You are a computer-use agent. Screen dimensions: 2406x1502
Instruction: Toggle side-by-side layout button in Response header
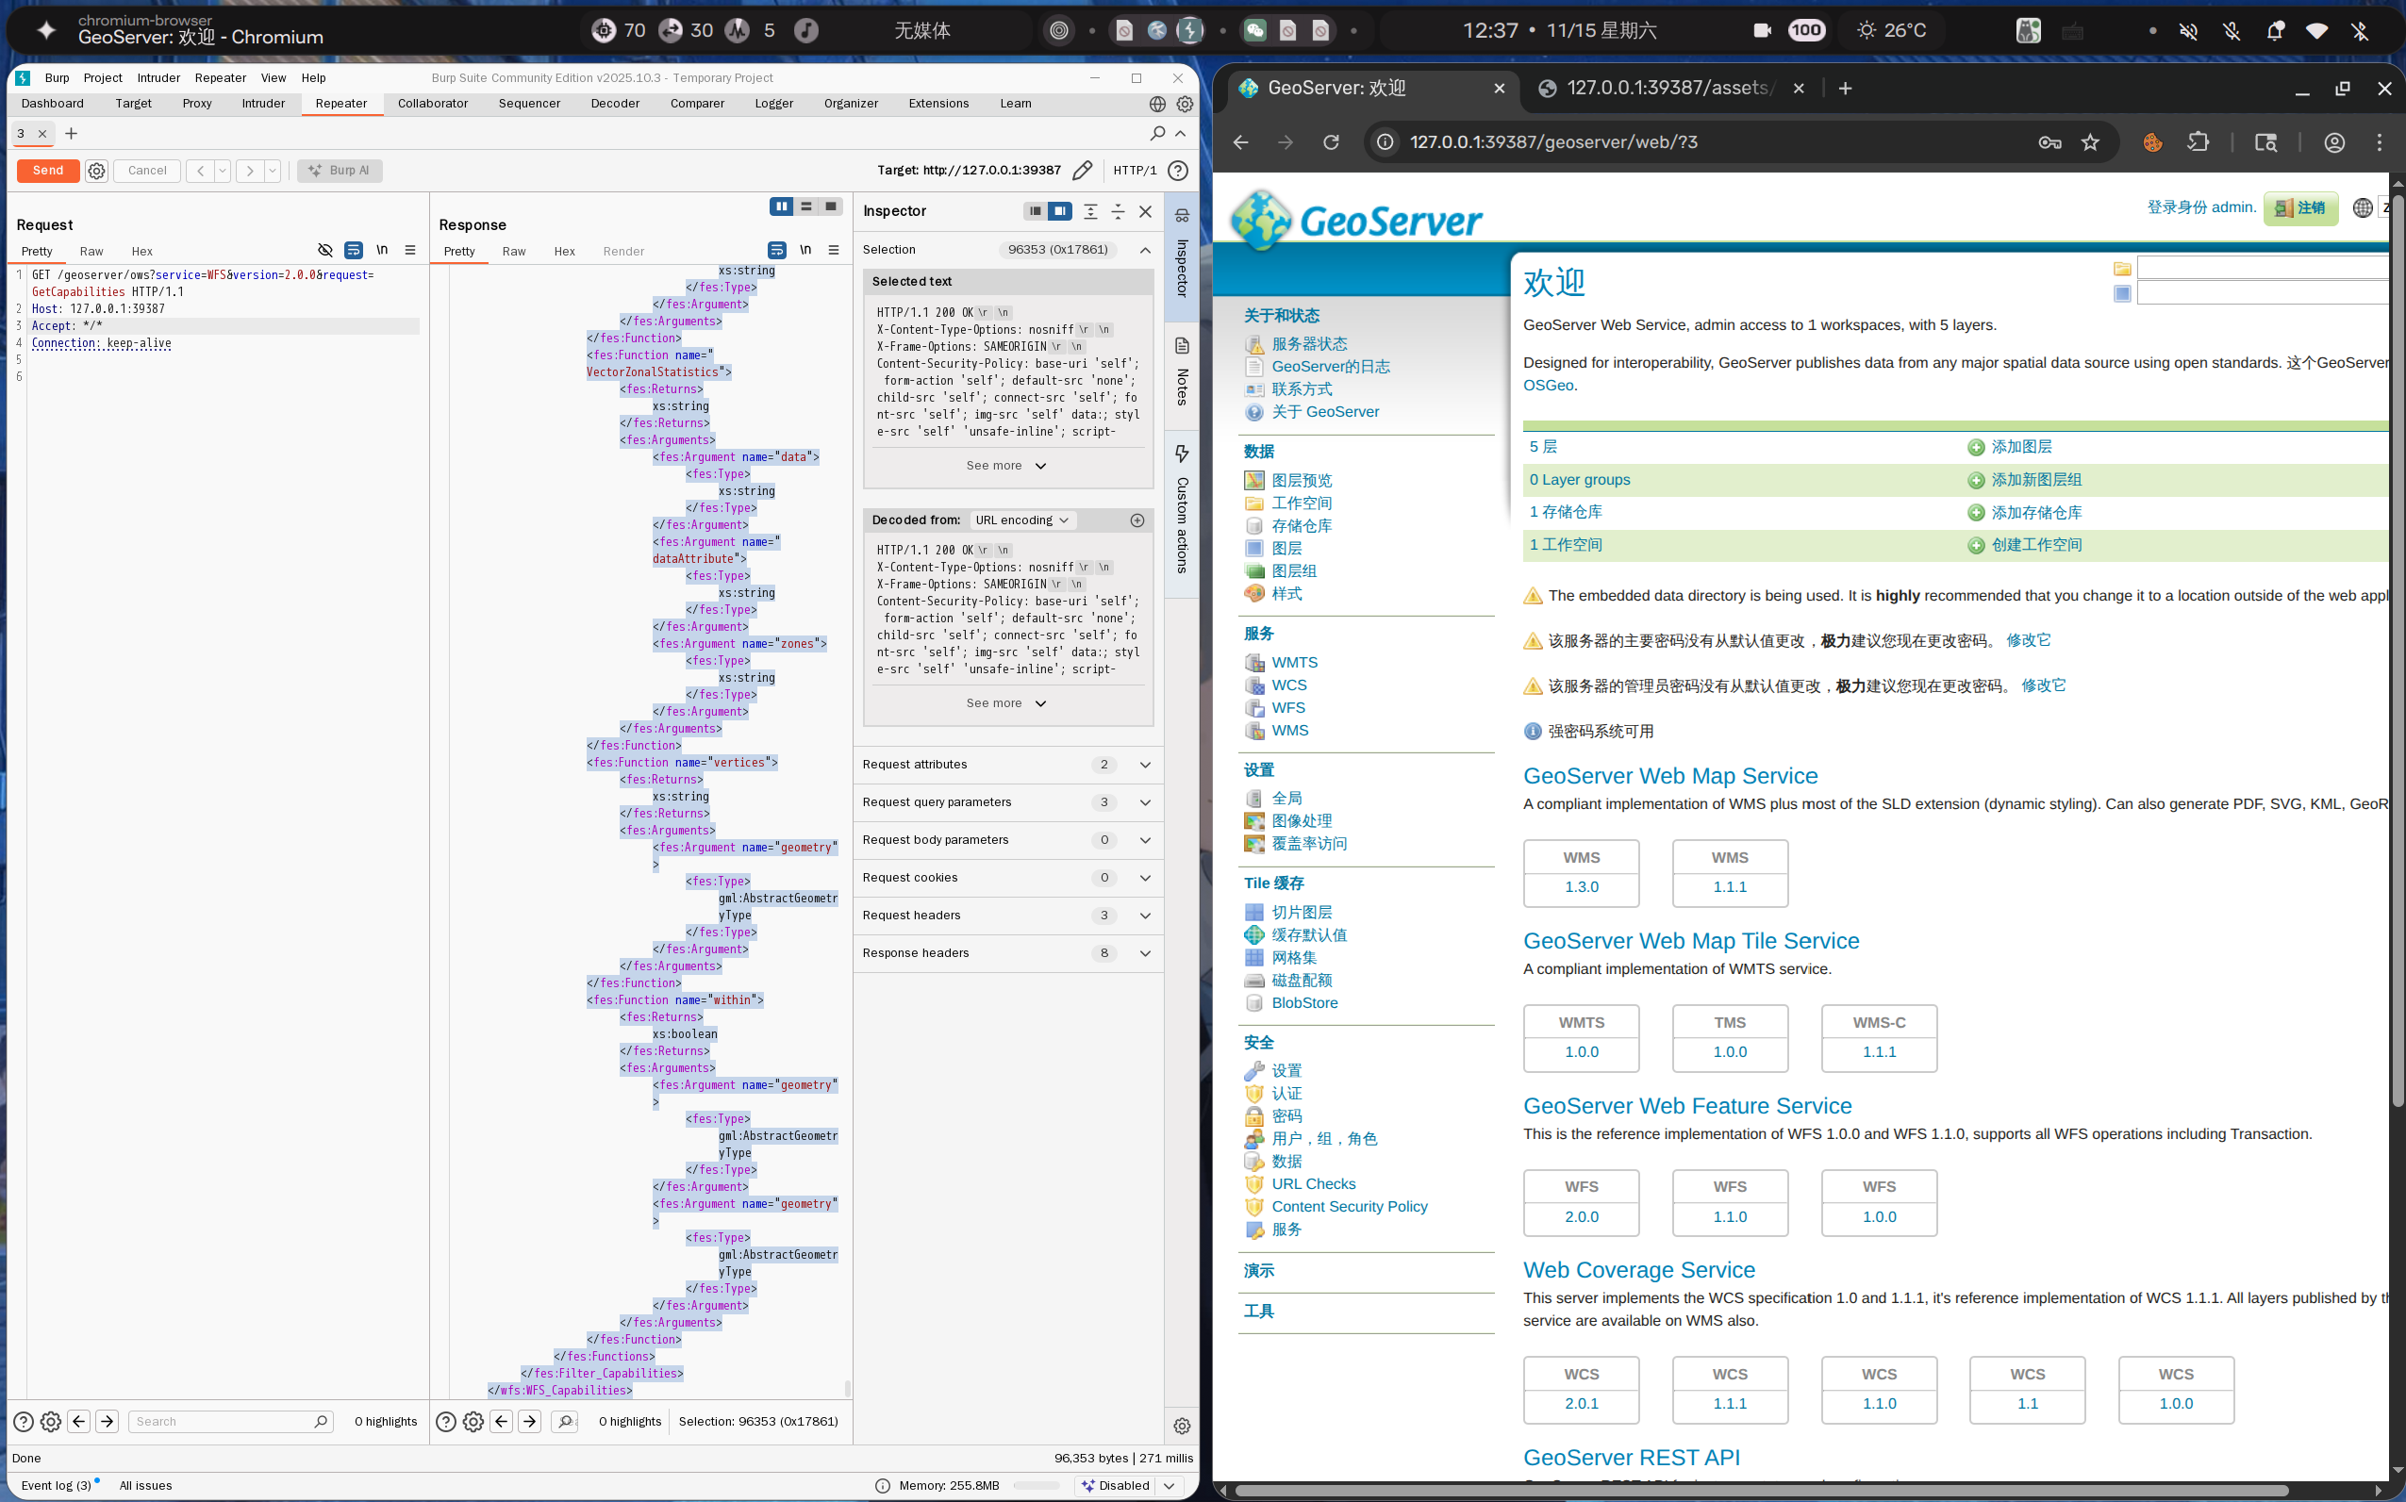pyautogui.click(x=782, y=206)
